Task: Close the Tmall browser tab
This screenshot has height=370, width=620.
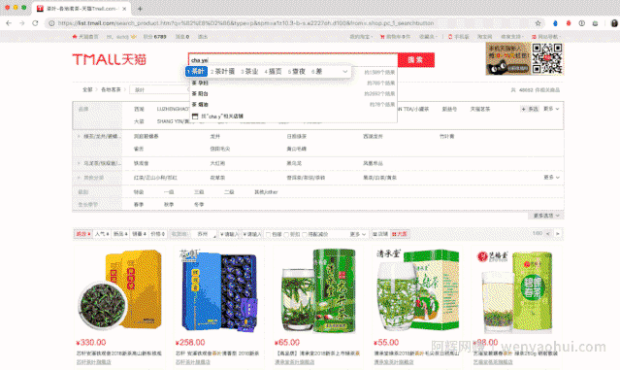Action: pyautogui.click(x=124, y=9)
